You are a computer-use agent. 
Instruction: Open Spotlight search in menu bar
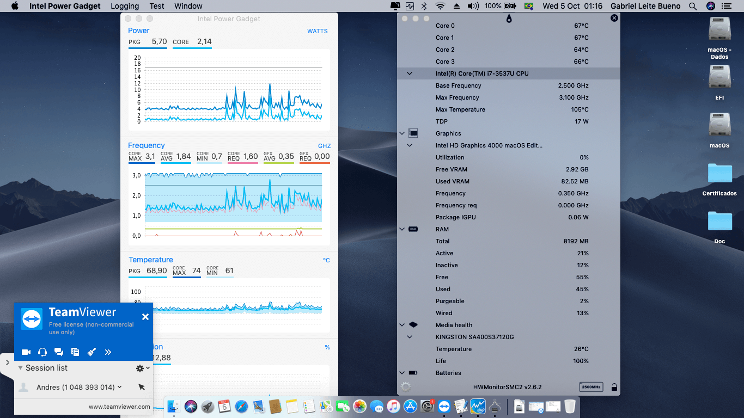point(693,6)
